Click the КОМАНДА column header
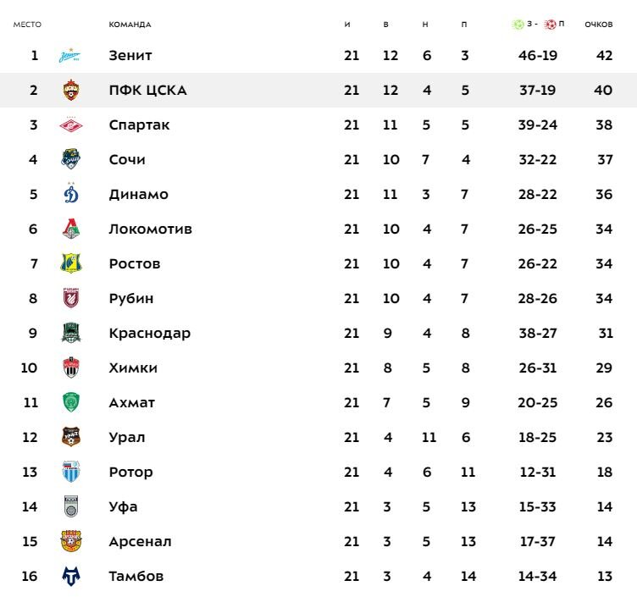The image size is (637, 597). pyautogui.click(x=130, y=25)
